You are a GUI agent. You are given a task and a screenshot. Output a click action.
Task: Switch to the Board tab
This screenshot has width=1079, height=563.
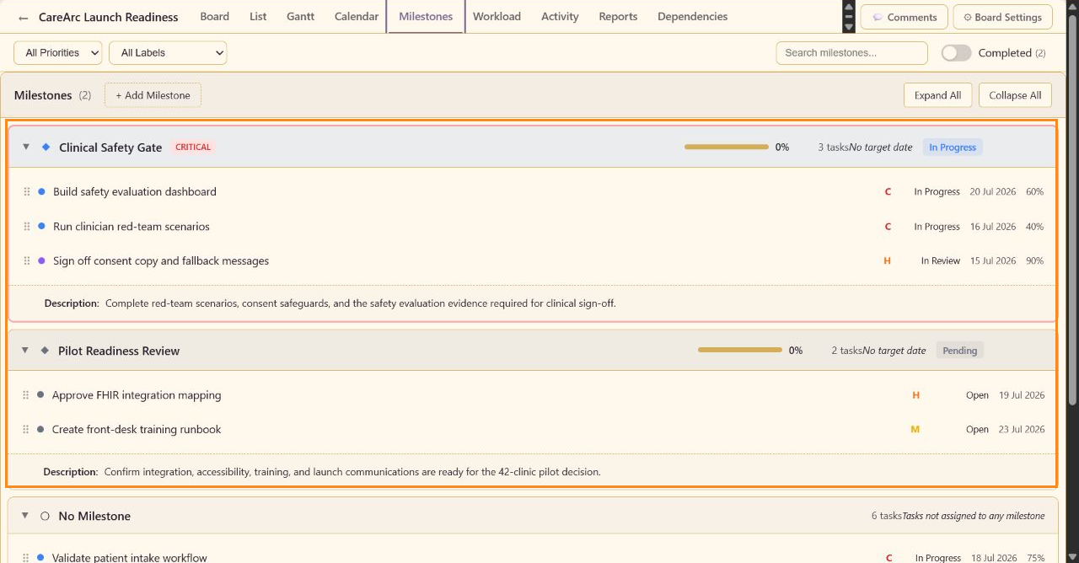tap(214, 17)
